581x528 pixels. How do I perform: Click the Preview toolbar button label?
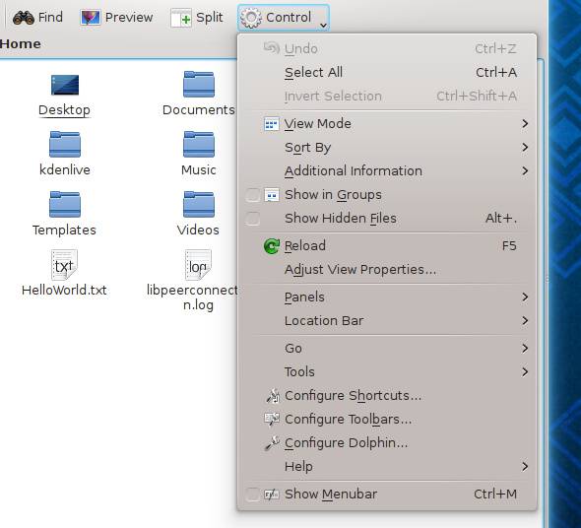click(x=129, y=18)
